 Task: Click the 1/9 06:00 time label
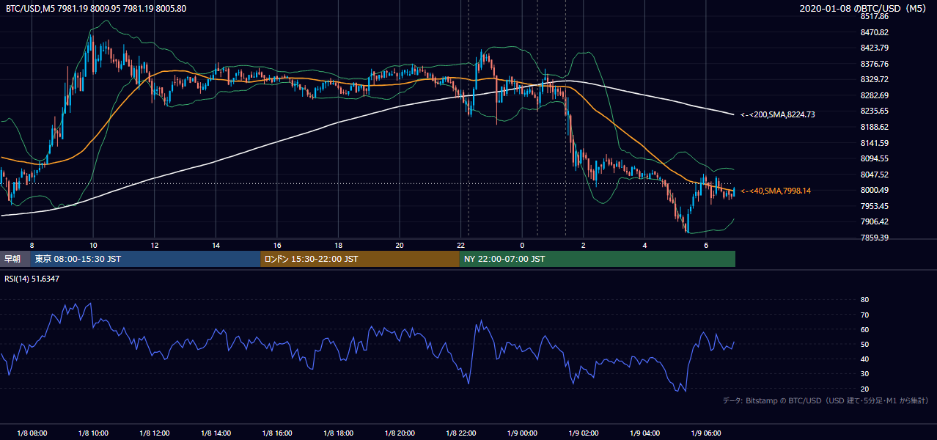click(706, 433)
